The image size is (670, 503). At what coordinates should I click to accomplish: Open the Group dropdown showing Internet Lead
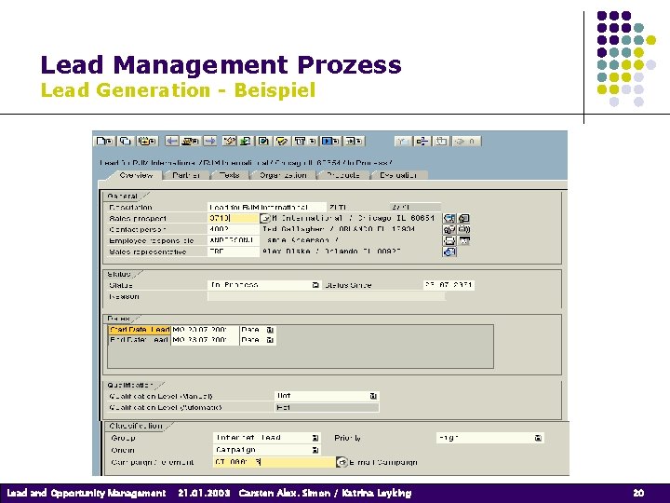pos(315,438)
